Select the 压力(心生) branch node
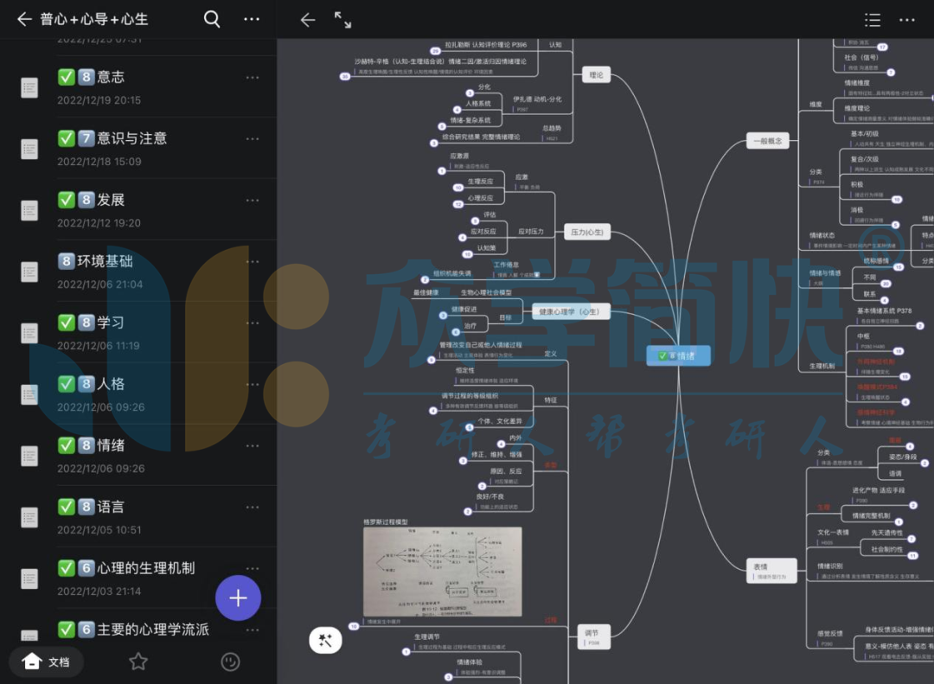 tap(587, 232)
